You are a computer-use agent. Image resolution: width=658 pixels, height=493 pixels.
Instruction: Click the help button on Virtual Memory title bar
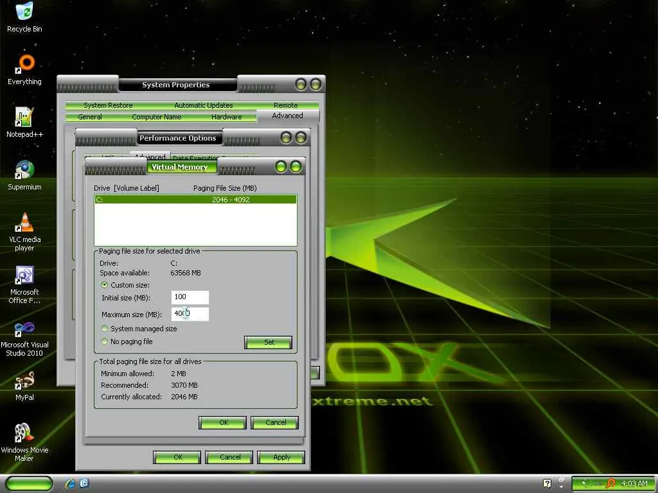(281, 167)
